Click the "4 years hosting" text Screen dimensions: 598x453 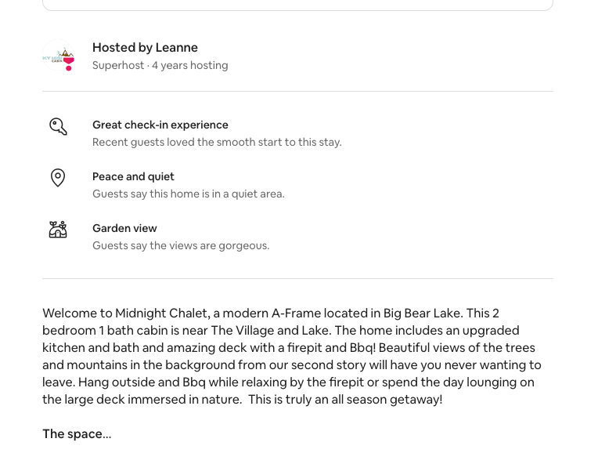tap(190, 66)
